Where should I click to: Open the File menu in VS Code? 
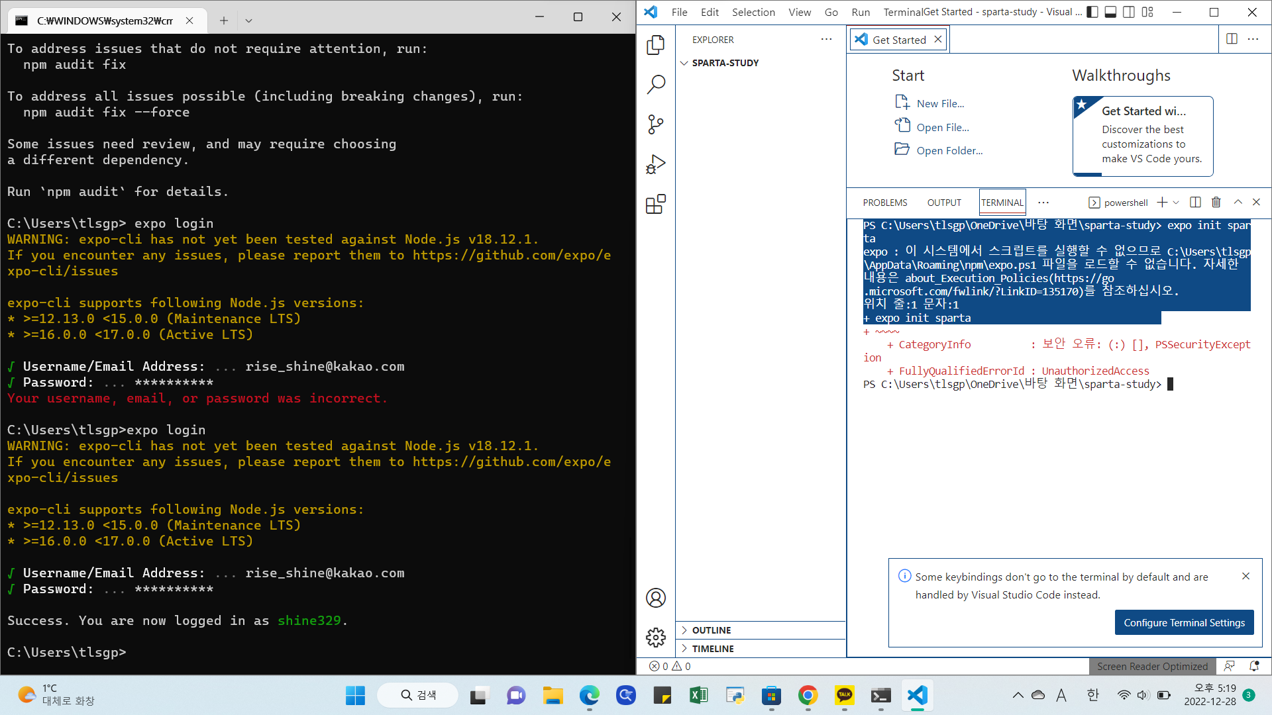(x=679, y=12)
